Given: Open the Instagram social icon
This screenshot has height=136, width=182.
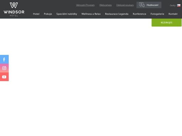Looking at the screenshot, I should pyautogui.click(x=4, y=68).
